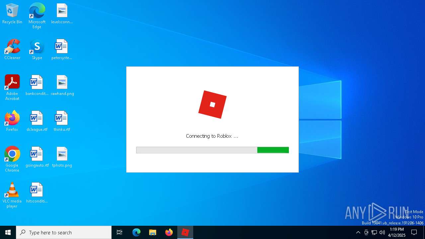This screenshot has height=239, width=425.
Task: Select the Google Chrome desktop shortcut
Action: point(12,159)
